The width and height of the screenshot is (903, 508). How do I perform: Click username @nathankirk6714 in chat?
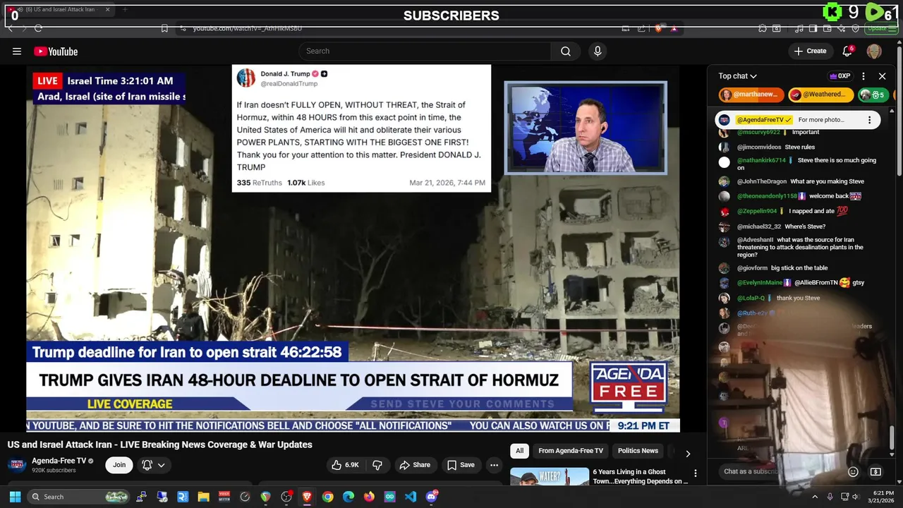761,160
